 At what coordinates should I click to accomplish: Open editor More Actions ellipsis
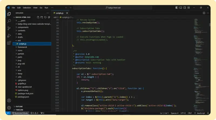(208, 13)
